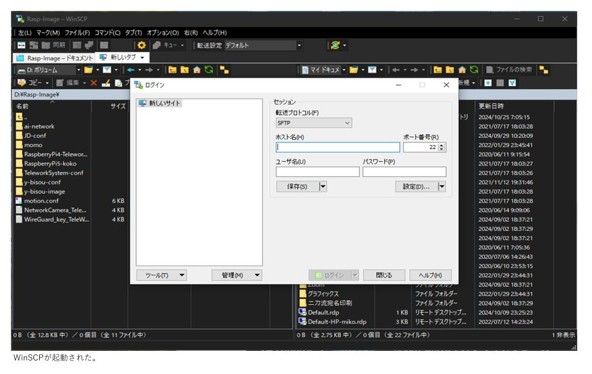
Task: Click the ヘルプ(H) button in login dialog
Action: point(430,275)
